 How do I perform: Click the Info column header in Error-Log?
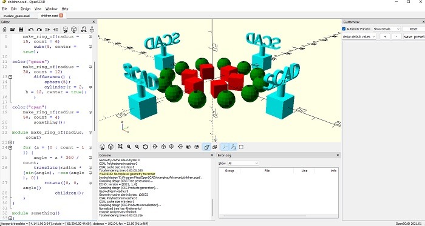[x=333, y=171]
